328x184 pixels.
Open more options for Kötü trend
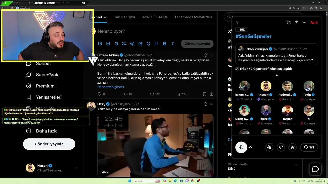297,165
